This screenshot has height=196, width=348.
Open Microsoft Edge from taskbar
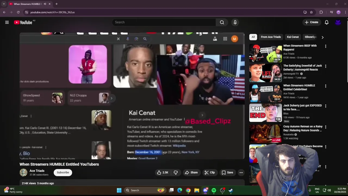(180, 190)
